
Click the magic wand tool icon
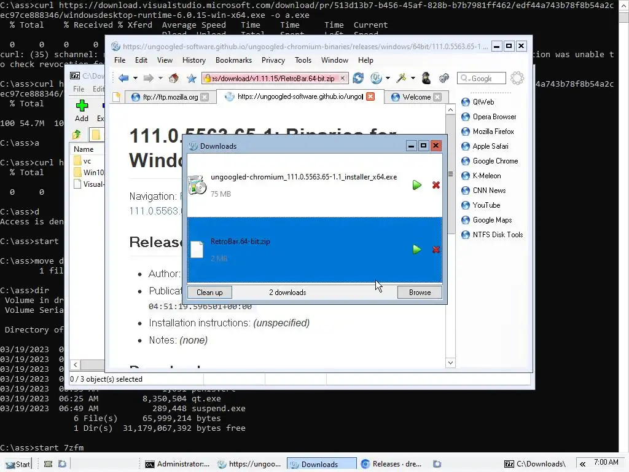(400, 78)
